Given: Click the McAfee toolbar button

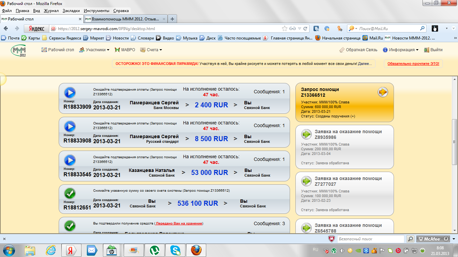Looking at the screenshot, I should pyautogui.click(x=433, y=239).
